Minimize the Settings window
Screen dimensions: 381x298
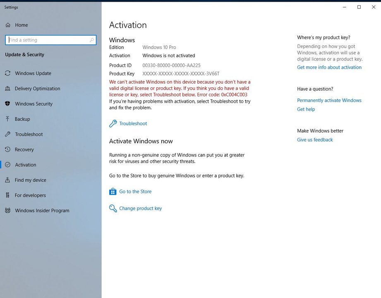tap(344, 7)
